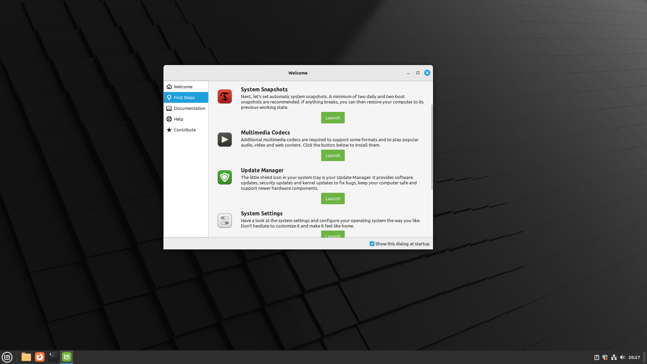Click the vertical scrollbar in Welcome window
647x364 pixels.
click(432, 147)
